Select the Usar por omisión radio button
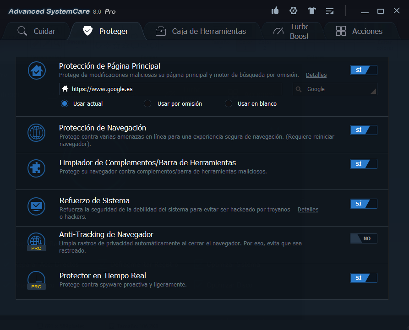Viewport: 409px width, 330px height. click(x=147, y=104)
